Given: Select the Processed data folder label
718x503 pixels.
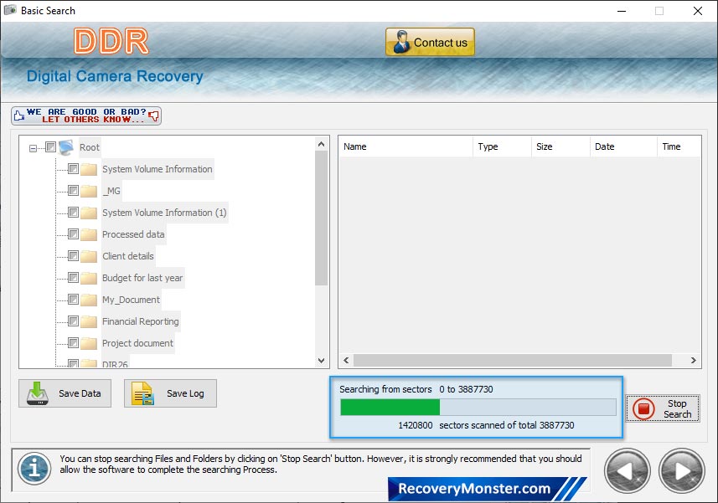Looking at the screenshot, I should coord(133,234).
